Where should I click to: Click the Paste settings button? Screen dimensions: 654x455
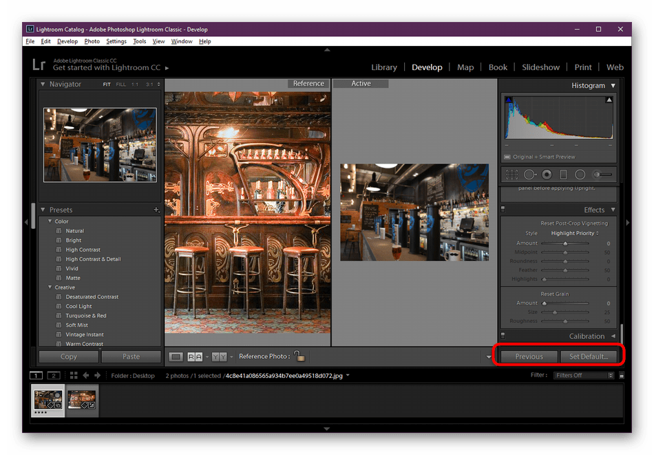pyautogui.click(x=131, y=357)
